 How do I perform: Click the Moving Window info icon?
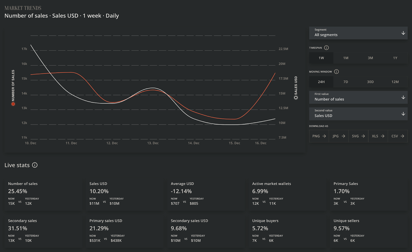pos(336,72)
